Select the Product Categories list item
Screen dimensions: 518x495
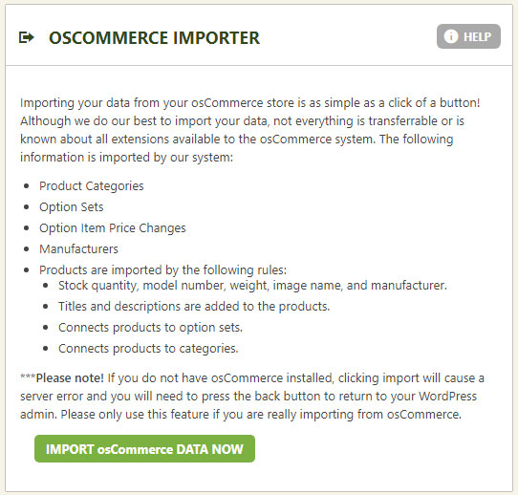tap(92, 186)
